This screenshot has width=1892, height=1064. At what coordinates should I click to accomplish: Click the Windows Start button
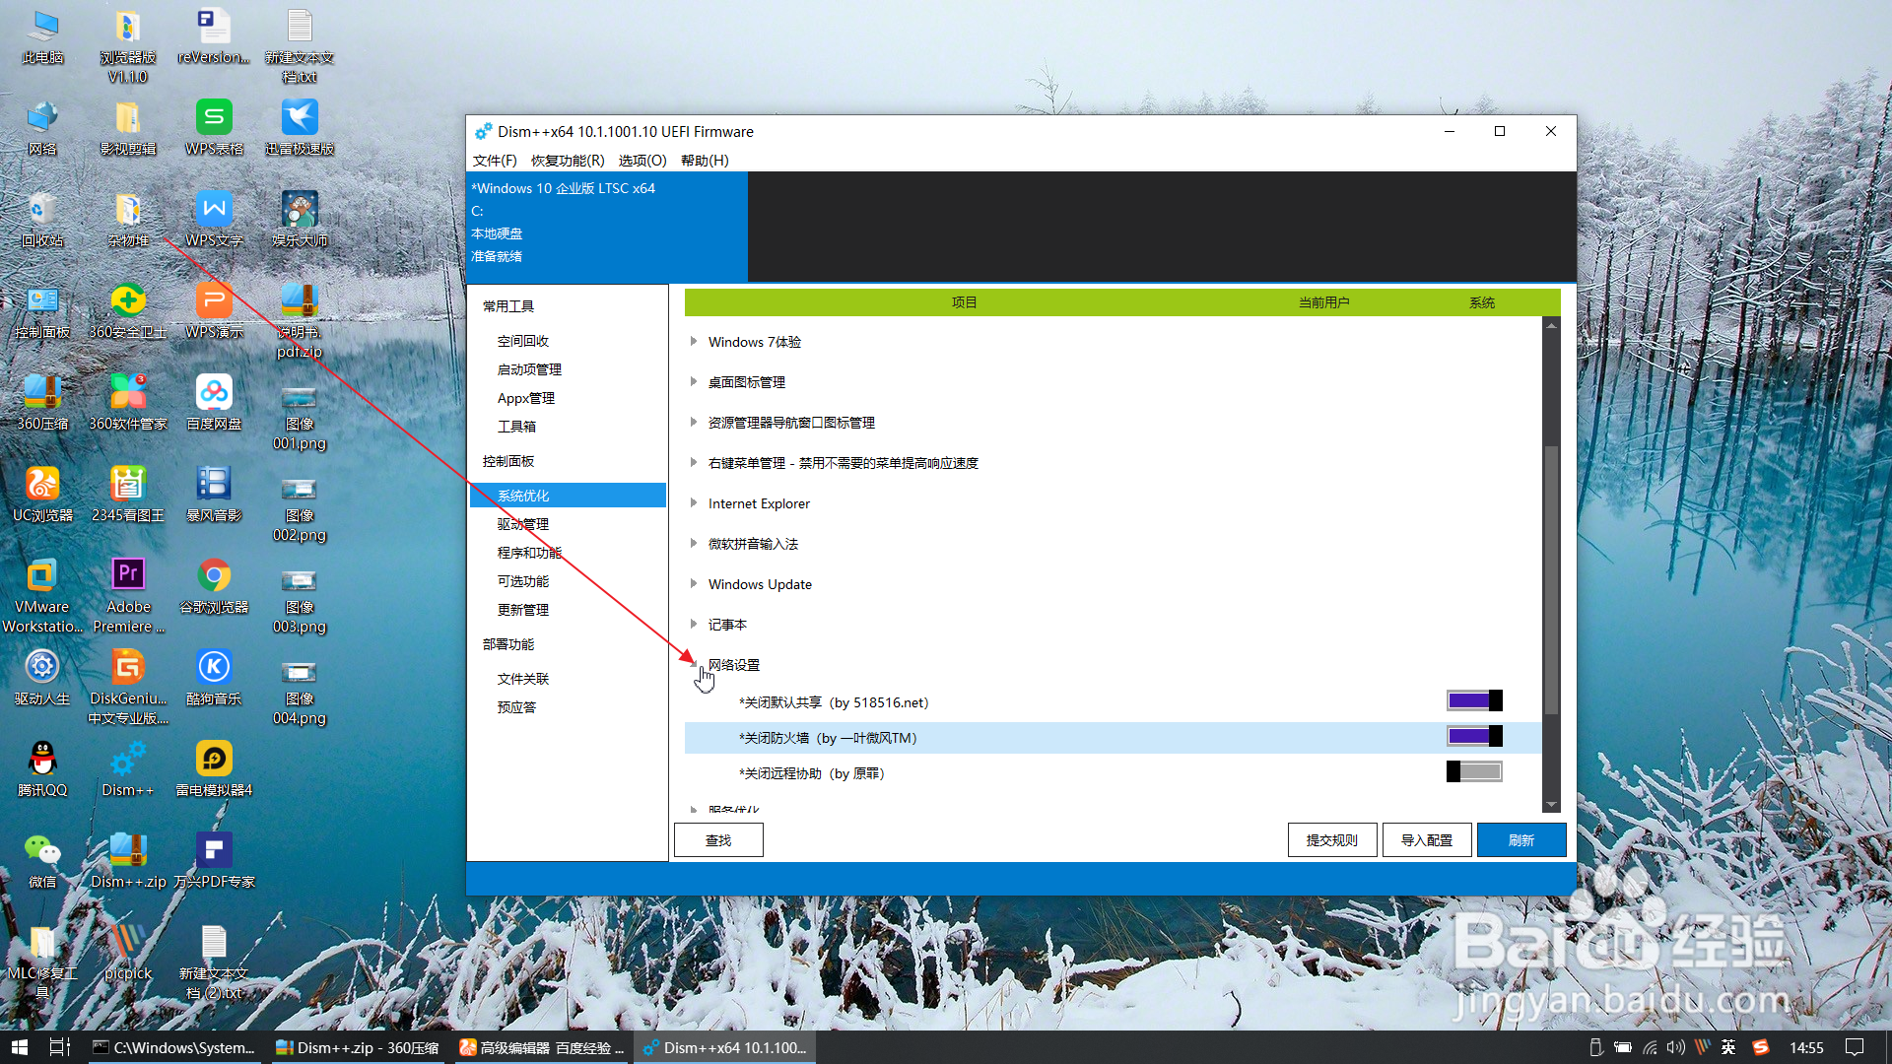(x=19, y=1047)
